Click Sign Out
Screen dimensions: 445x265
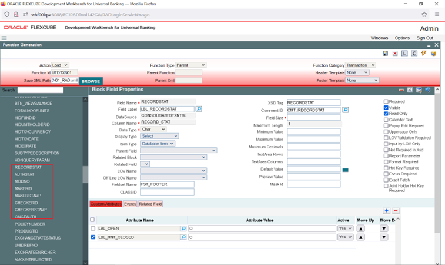pyautogui.click(x=425, y=38)
